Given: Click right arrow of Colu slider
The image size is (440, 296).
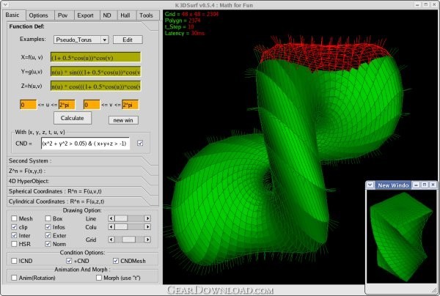Looking at the screenshot, I should point(147,226).
